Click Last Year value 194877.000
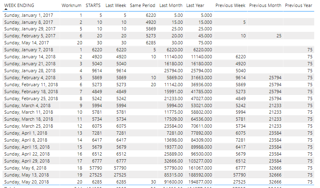This screenshot has width=320, height=188. coord(200,182)
